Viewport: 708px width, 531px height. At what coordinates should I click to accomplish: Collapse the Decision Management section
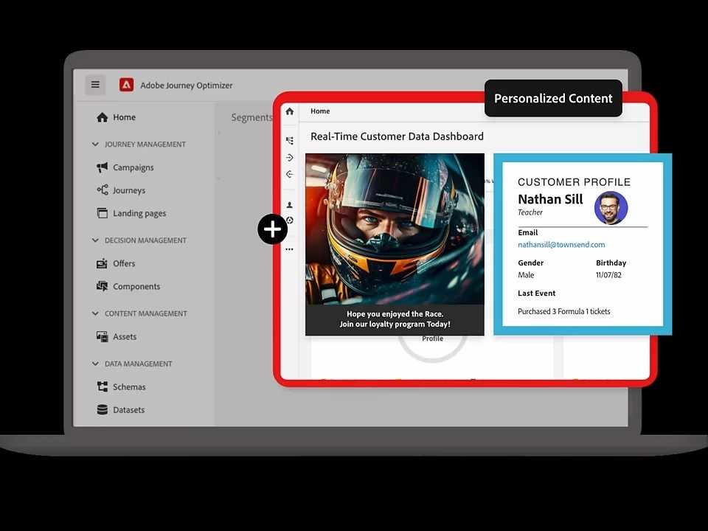click(x=95, y=240)
